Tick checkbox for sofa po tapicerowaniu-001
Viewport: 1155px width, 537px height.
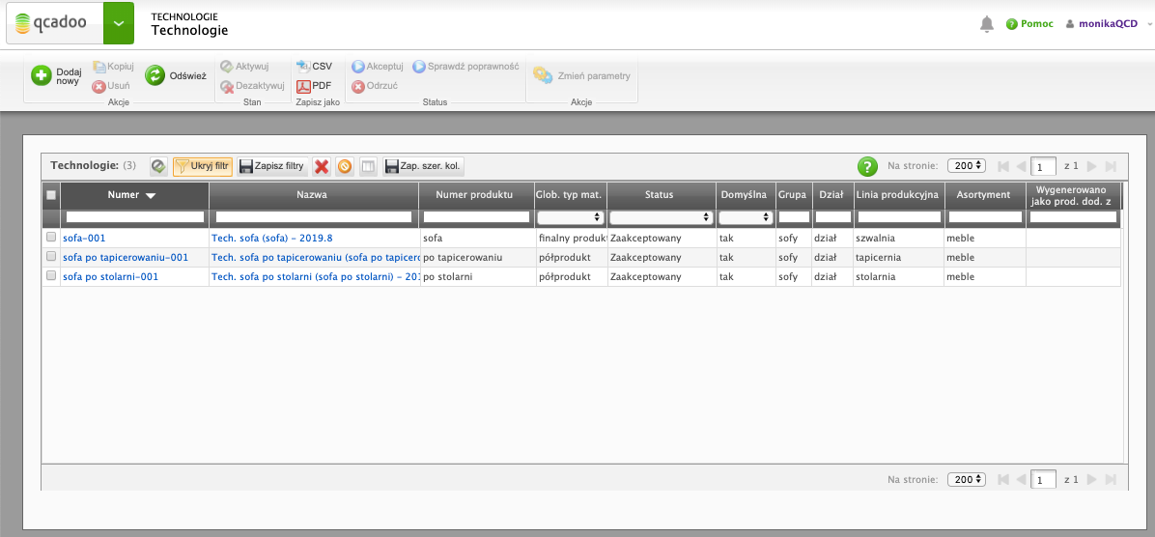(x=51, y=256)
